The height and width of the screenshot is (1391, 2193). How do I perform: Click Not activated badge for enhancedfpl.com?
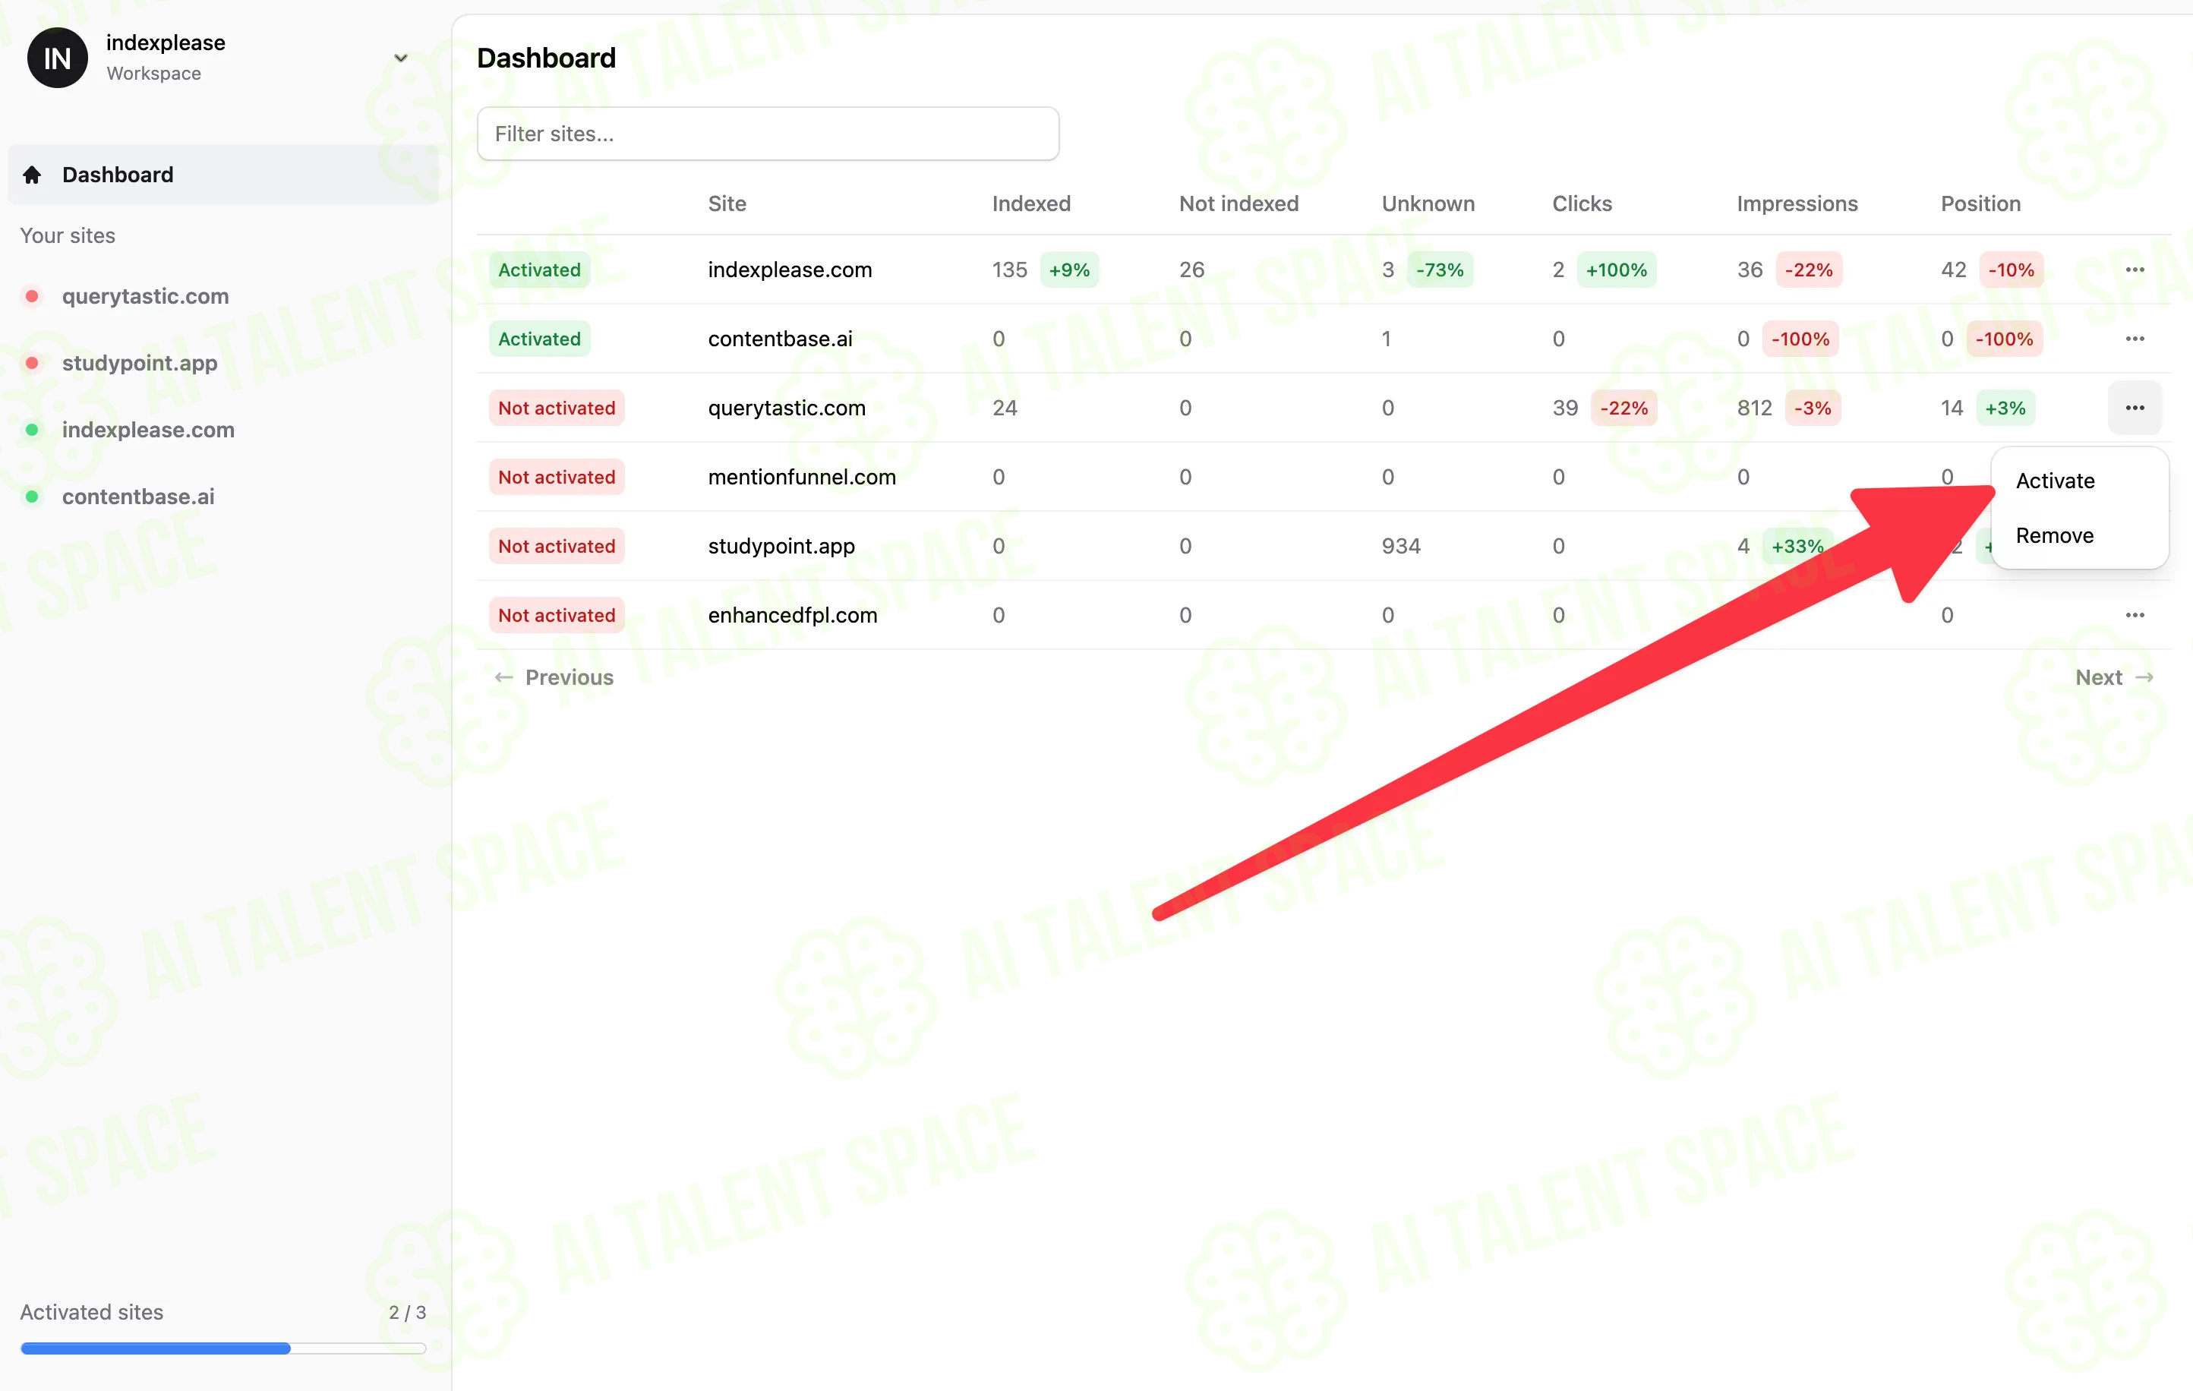(557, 615)
